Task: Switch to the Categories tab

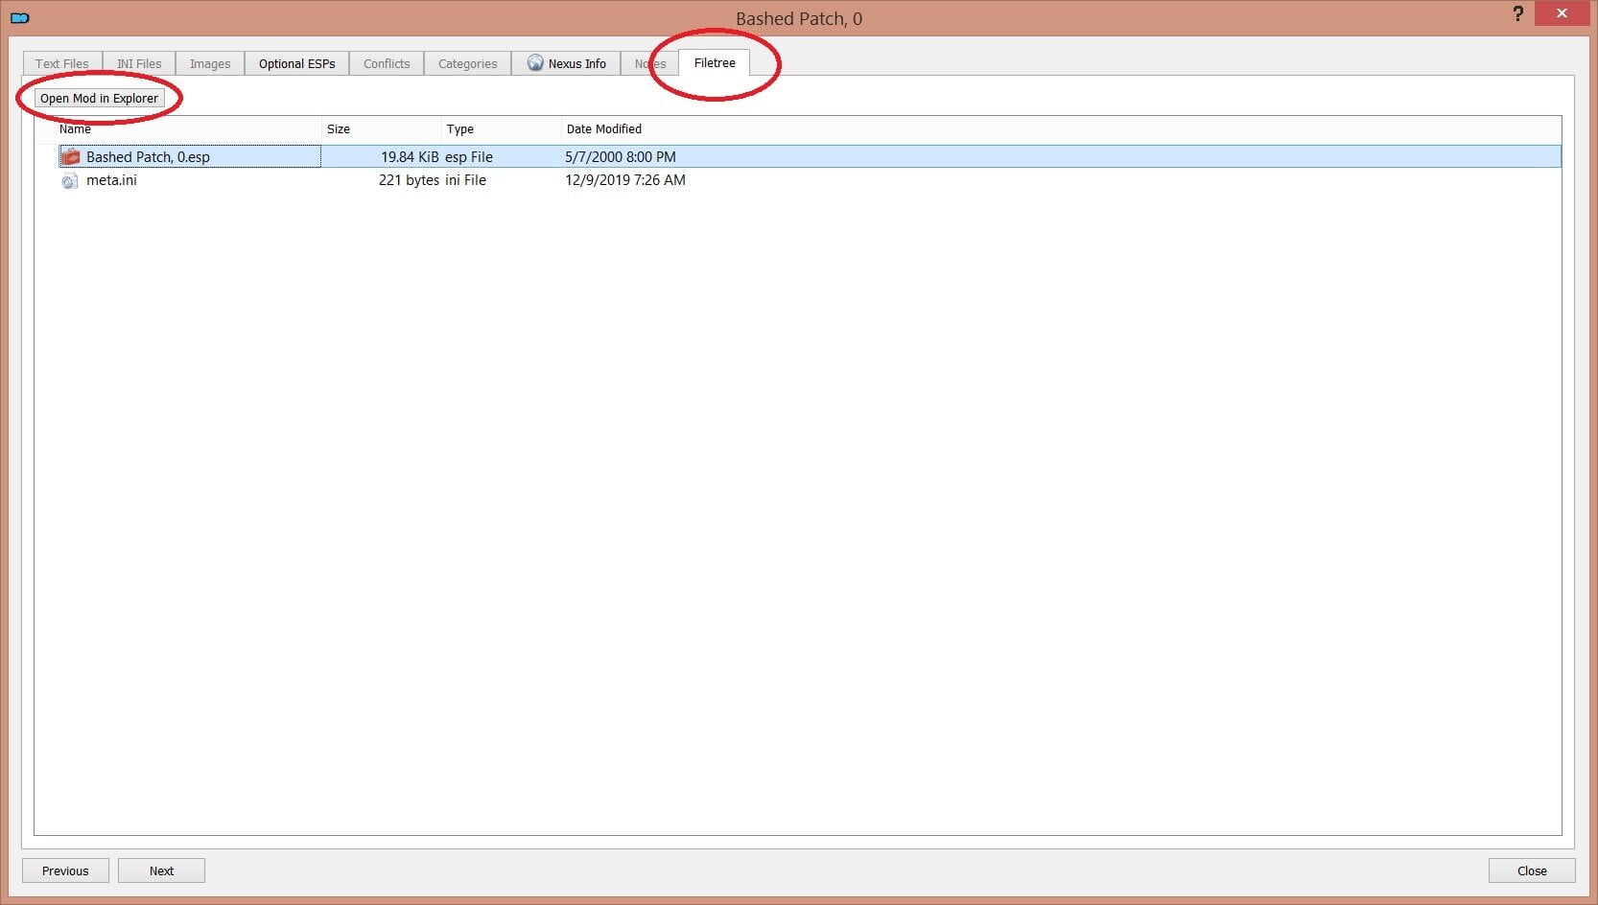Action: [467, 64]
